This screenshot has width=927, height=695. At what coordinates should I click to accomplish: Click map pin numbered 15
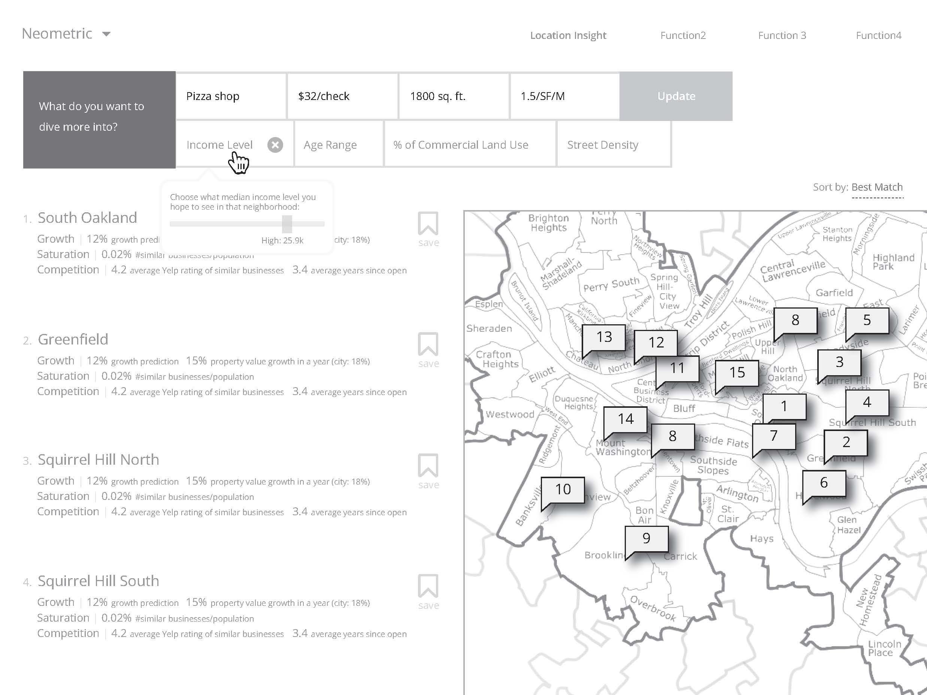tap(737, 373)
